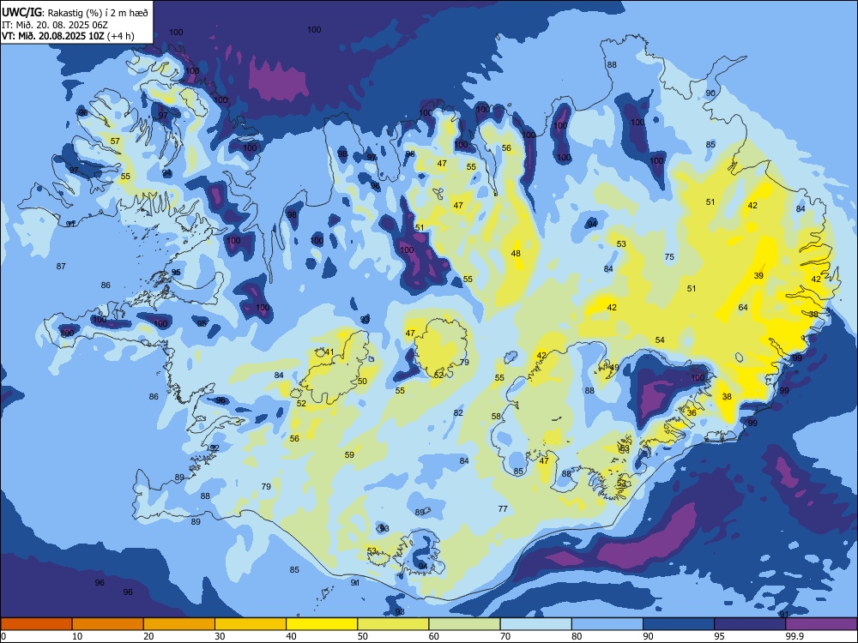The height and width of the screenshot is (643, 858).
Task: Click the humidity value '59' on the map
Action: tap(349, 455)
